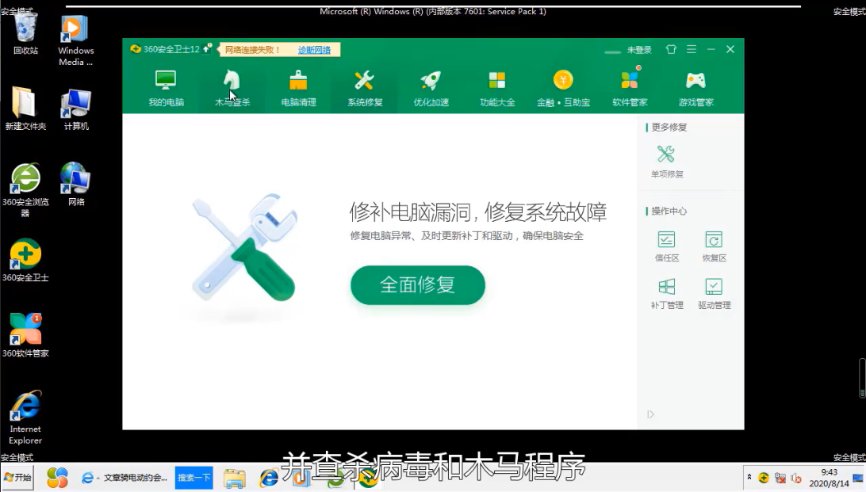Switch to 木马查杀 tab
The height and width of the screenshot is (492, 866).
[232, 88]
